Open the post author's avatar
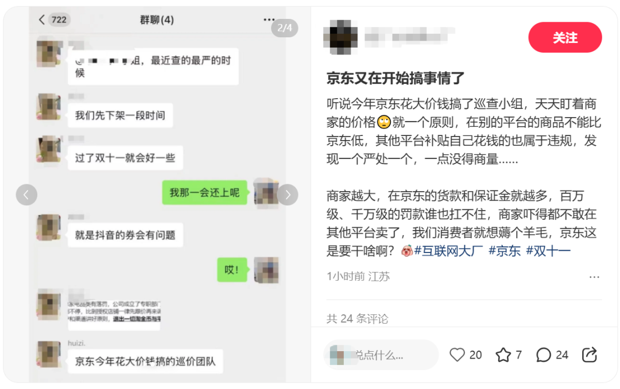 pyautogui.click(x=340, y=37)
